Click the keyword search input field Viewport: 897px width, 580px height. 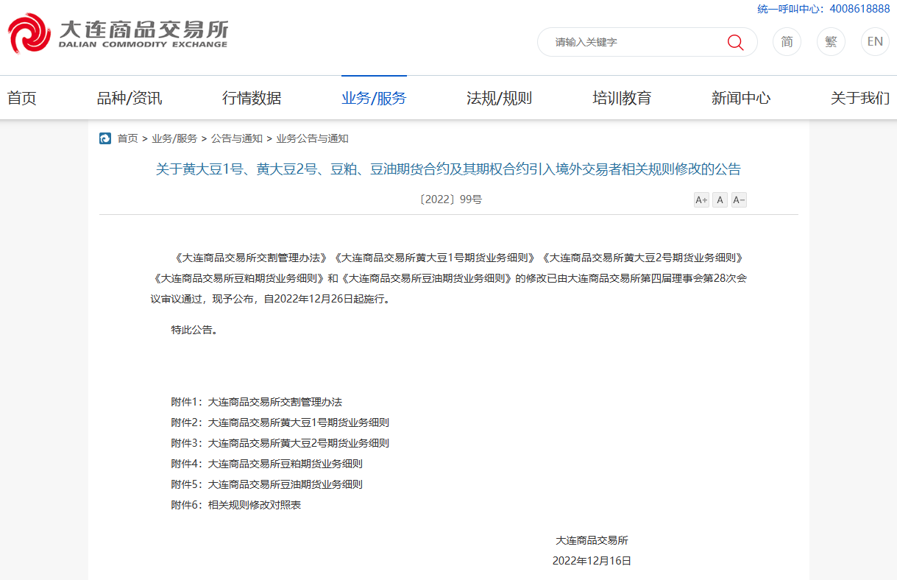tap(633, 42)
